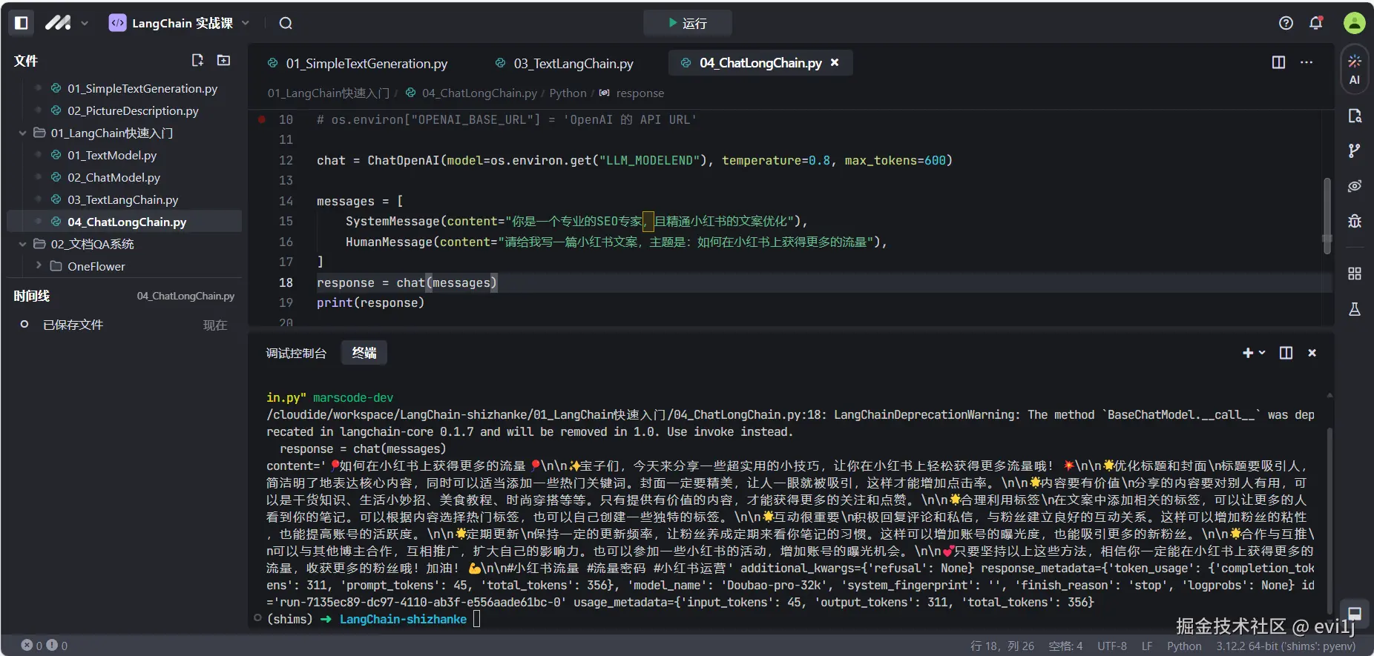The height and width of the screenshot is (656, 1374).
Task: Click 行 18, 列 26 cursor position
Action: pos(1002,646)
